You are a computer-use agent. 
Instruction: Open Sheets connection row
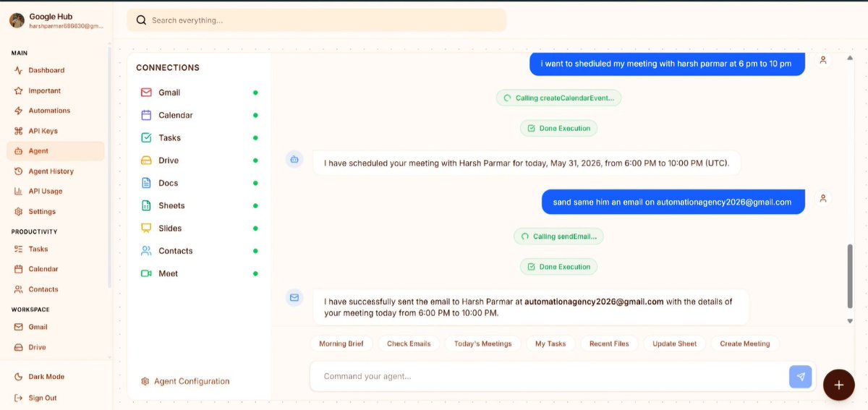[x=199, y=205]
